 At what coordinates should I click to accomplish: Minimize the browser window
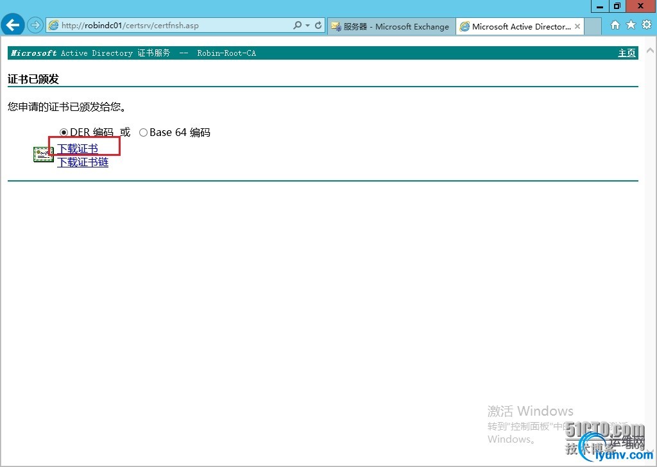600,6
